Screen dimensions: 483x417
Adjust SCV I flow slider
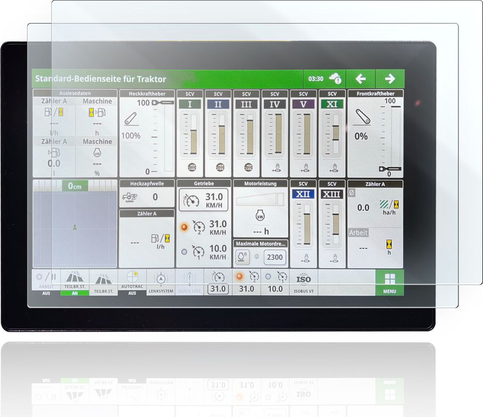click(x=190, y=134)
